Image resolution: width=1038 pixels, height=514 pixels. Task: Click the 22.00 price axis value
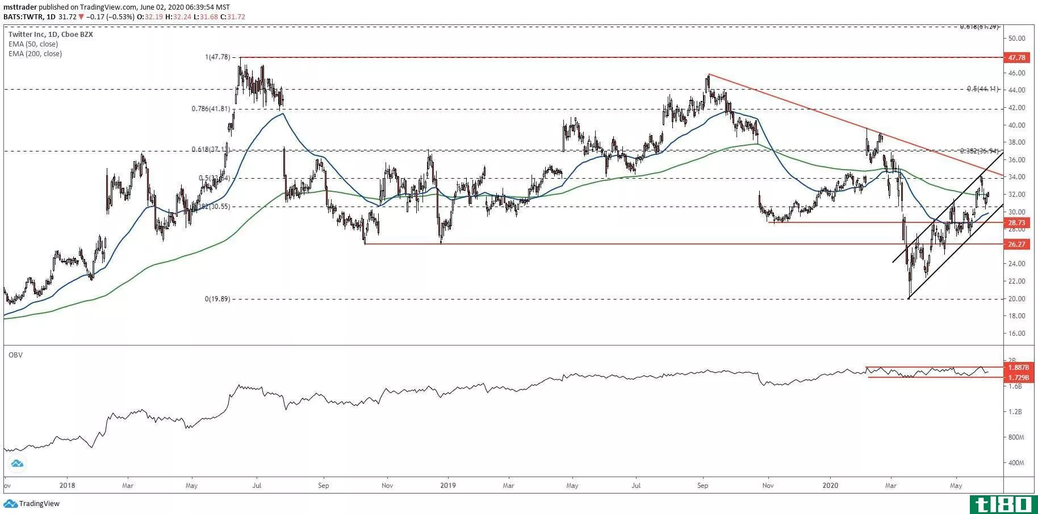click(1016, 281)
